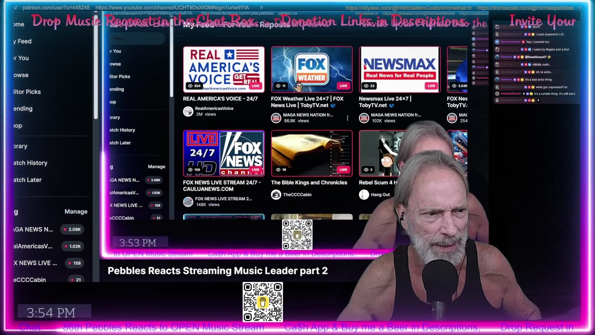Viewport: 595px width, 335px height.
Task: Click the QR code beside 3:53 PM clock
Action: point(297,235)
